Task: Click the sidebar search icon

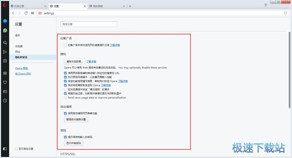Action: coord(5,43)
